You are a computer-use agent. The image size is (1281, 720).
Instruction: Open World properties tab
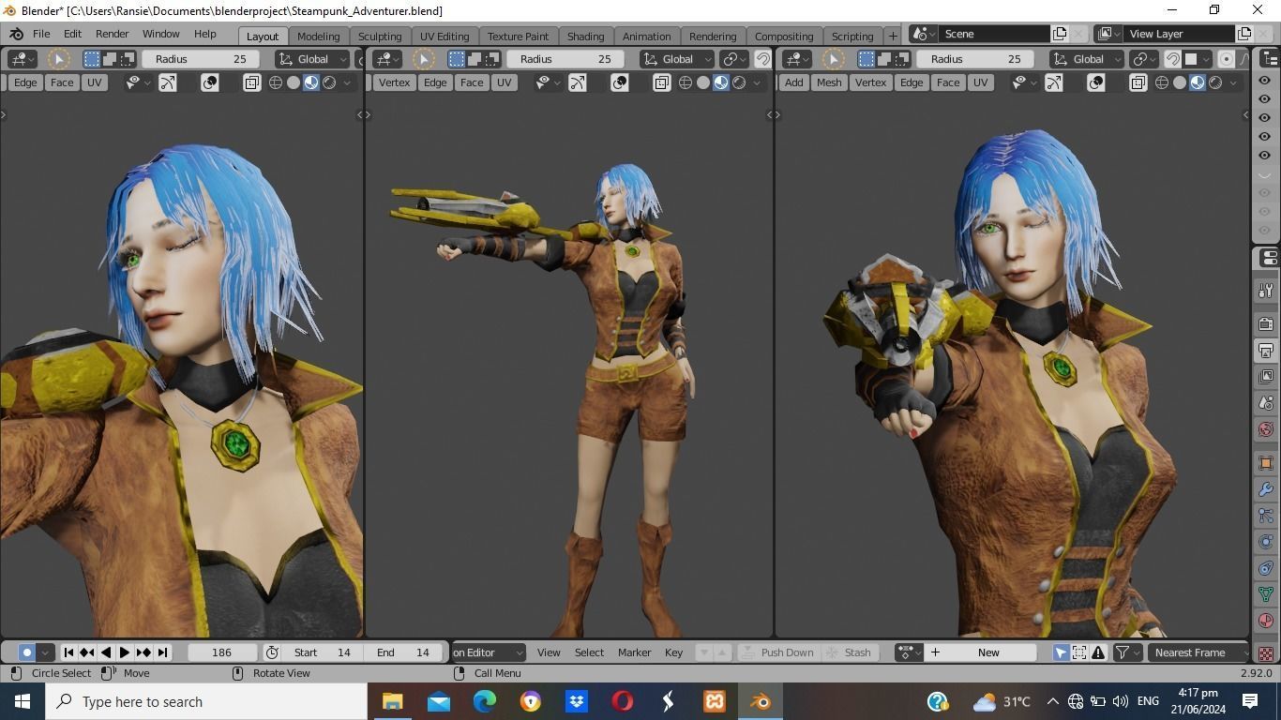click(1266, 429)
